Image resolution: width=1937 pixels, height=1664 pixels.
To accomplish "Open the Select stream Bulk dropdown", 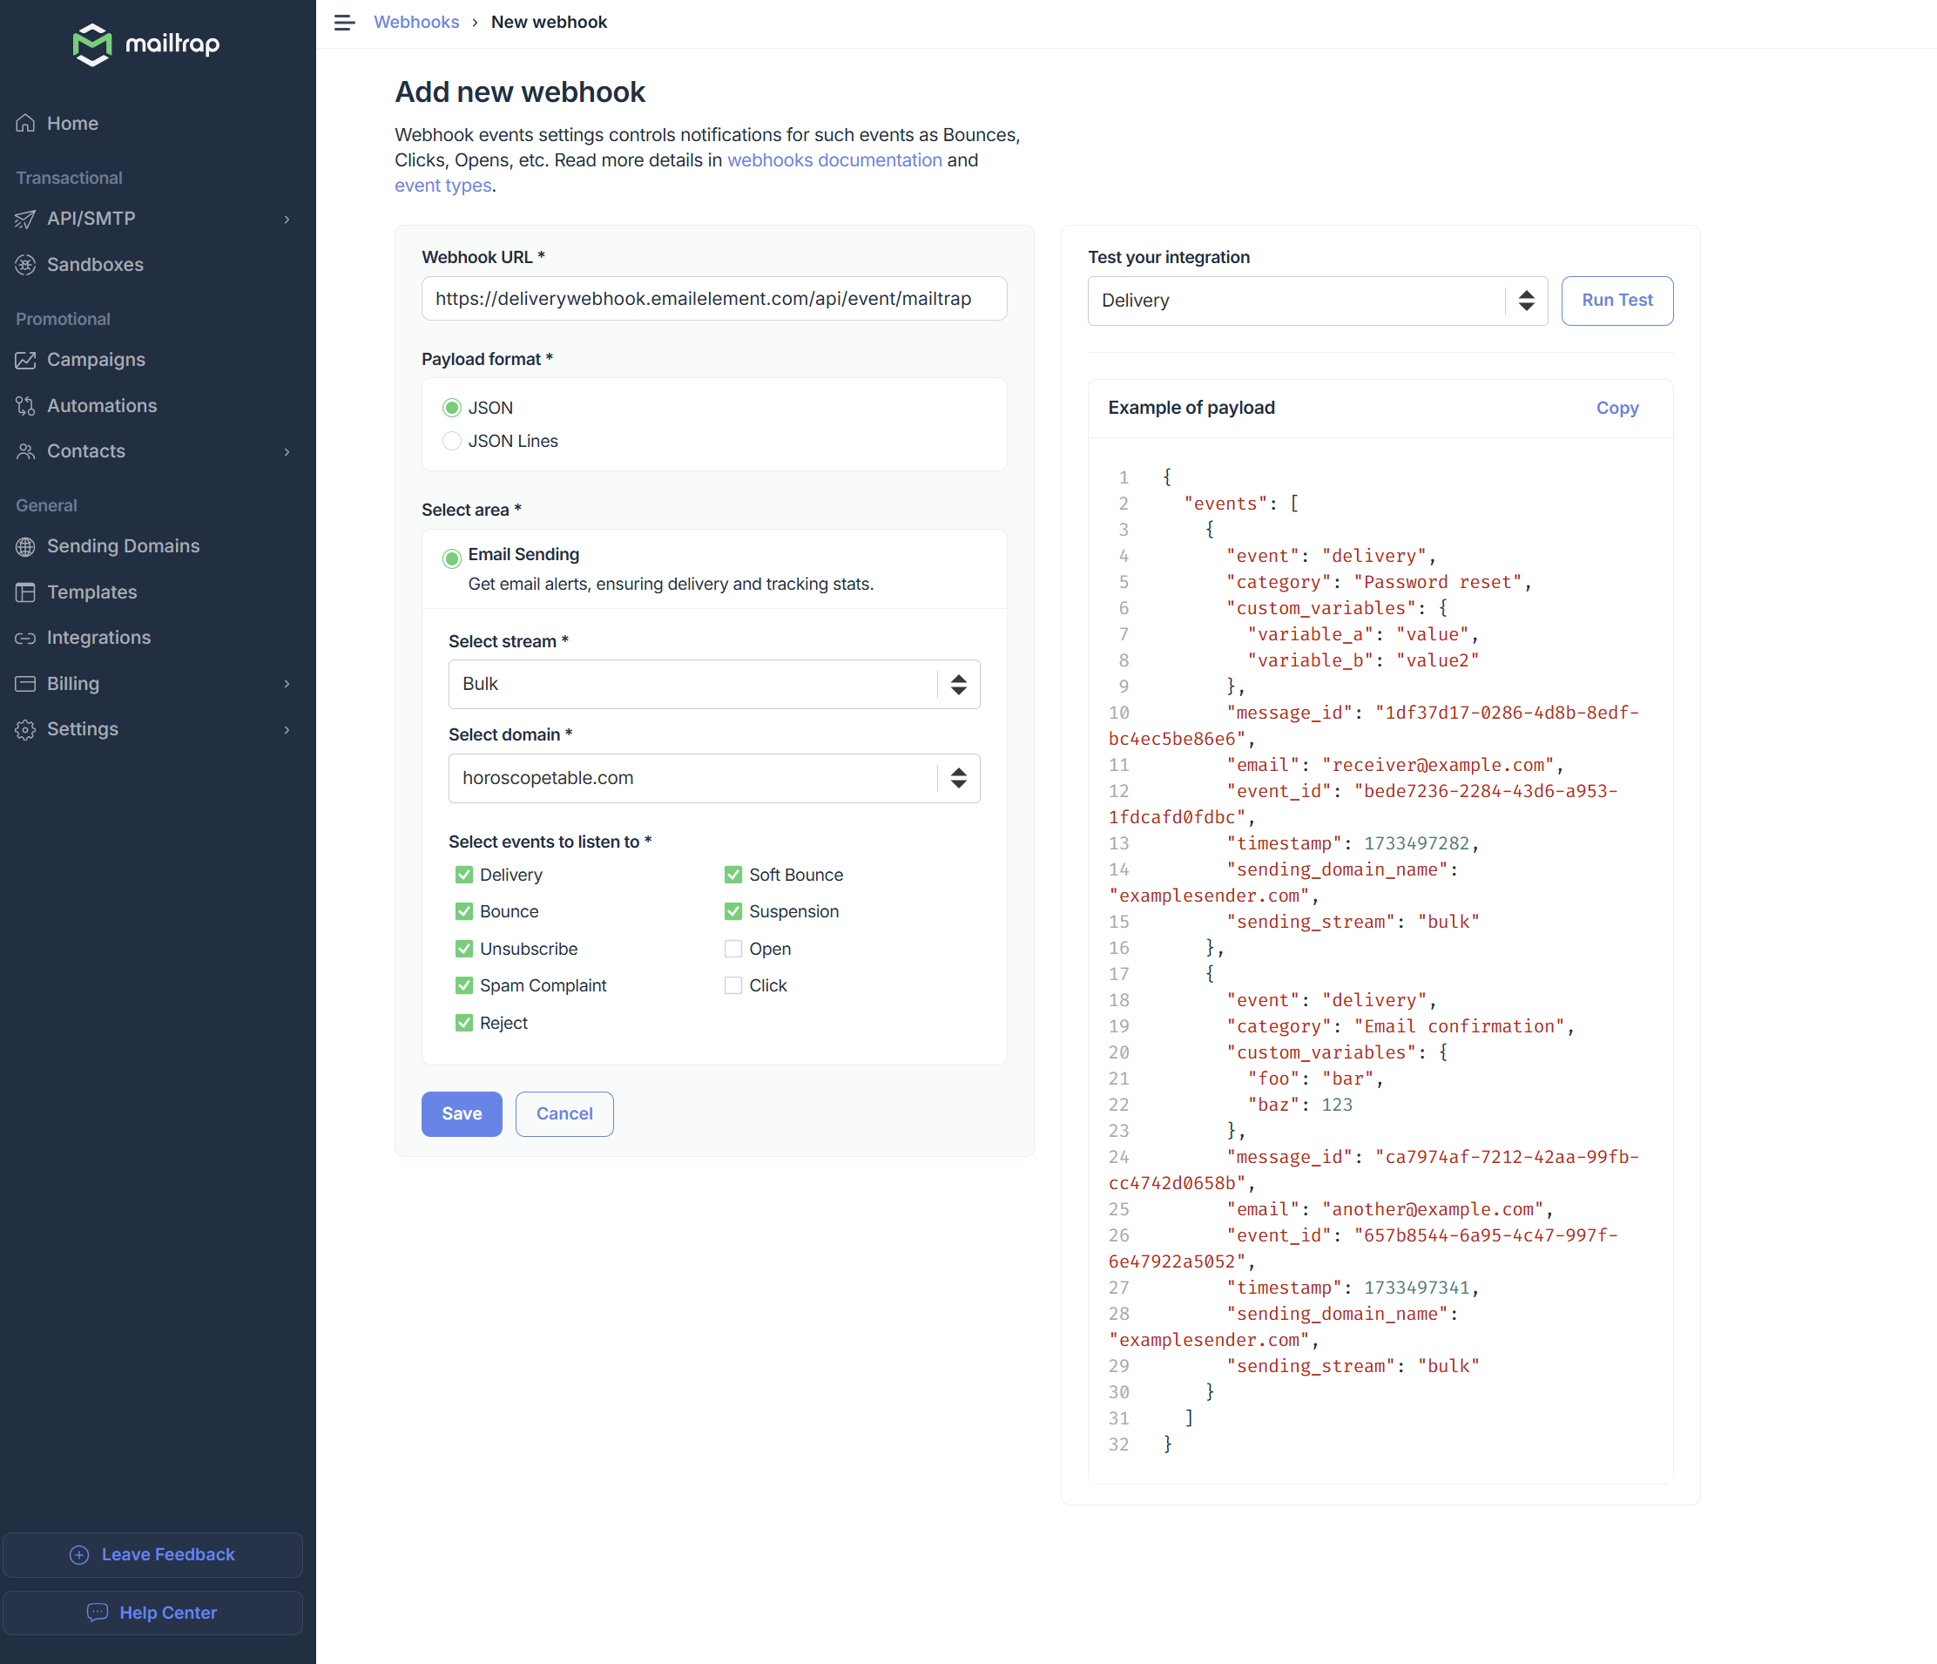I will (713, 684).
